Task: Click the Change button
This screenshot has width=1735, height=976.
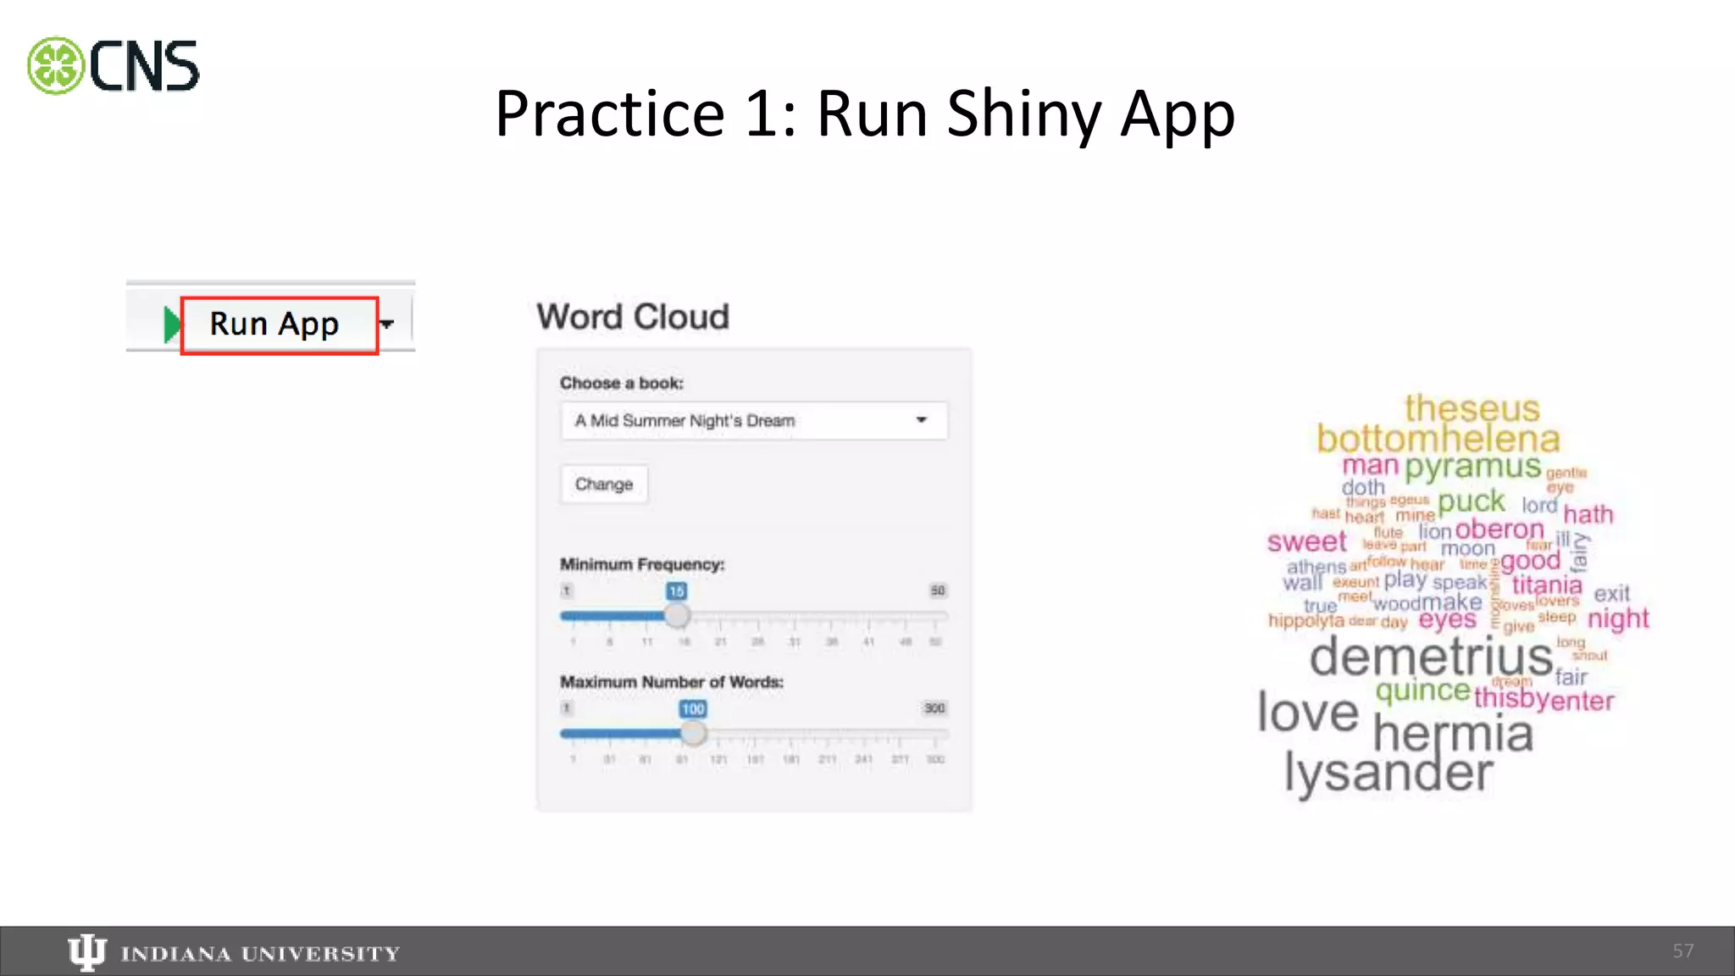Action: pos(604,484)
